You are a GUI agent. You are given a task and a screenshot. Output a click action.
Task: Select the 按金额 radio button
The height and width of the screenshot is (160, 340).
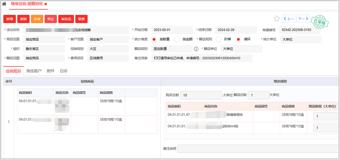[177, 39]
